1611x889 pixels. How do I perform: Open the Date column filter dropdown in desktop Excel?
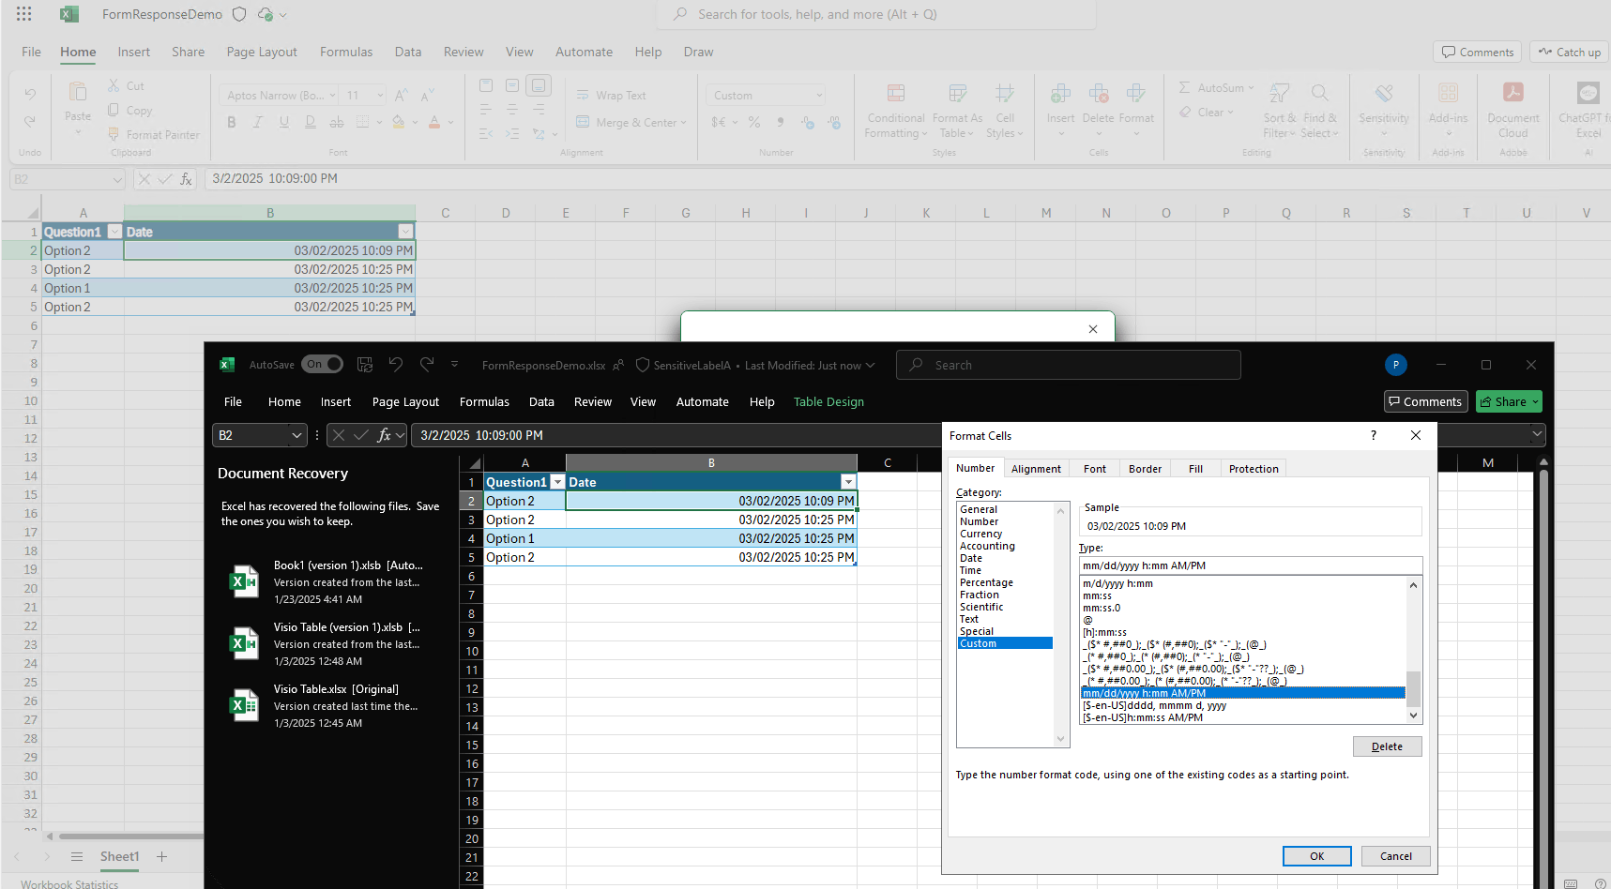[x=848, y=482]
